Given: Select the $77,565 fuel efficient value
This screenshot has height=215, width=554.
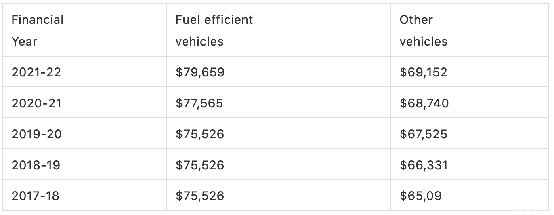Looking at the screenshot, I should click(199, 103).
